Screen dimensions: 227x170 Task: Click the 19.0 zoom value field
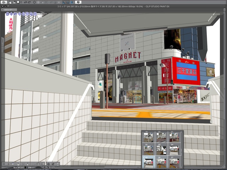pos(15,168)
